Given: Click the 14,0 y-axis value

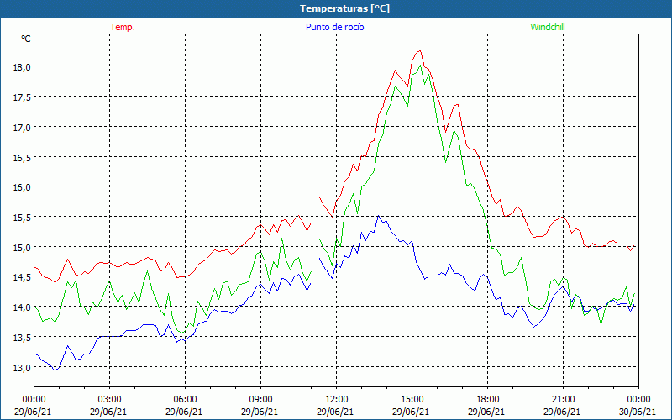Looking at the screenshot, I should coord(24,307).
